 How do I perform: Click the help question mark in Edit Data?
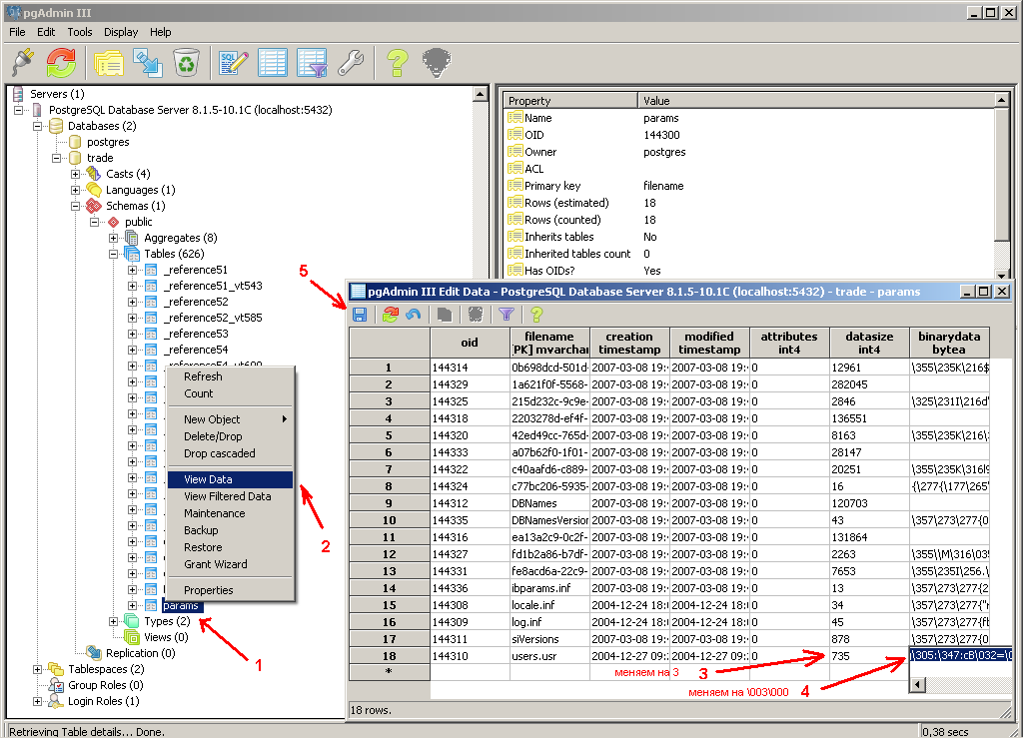coord(536,315)
